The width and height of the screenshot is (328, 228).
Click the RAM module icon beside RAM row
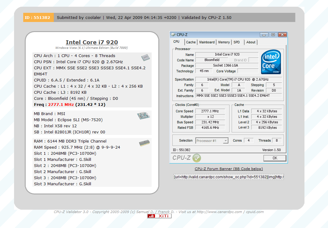coord(144,143)
